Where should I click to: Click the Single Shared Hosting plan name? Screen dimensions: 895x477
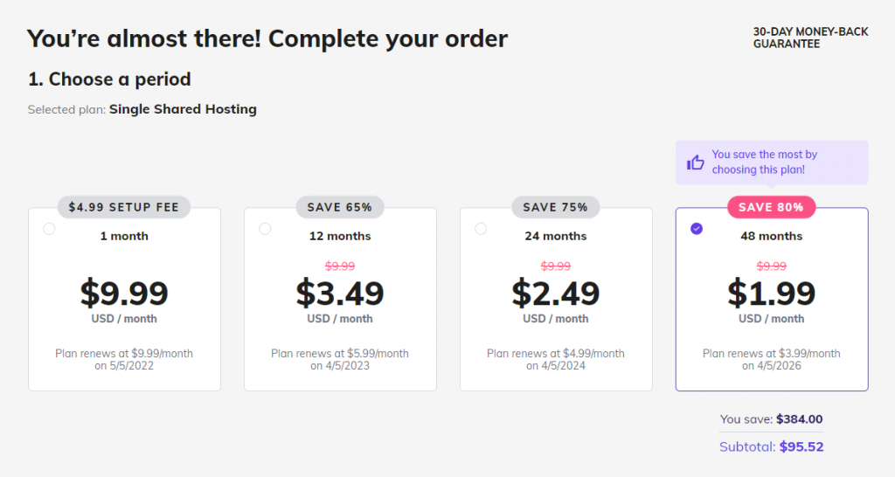[183, 109]
